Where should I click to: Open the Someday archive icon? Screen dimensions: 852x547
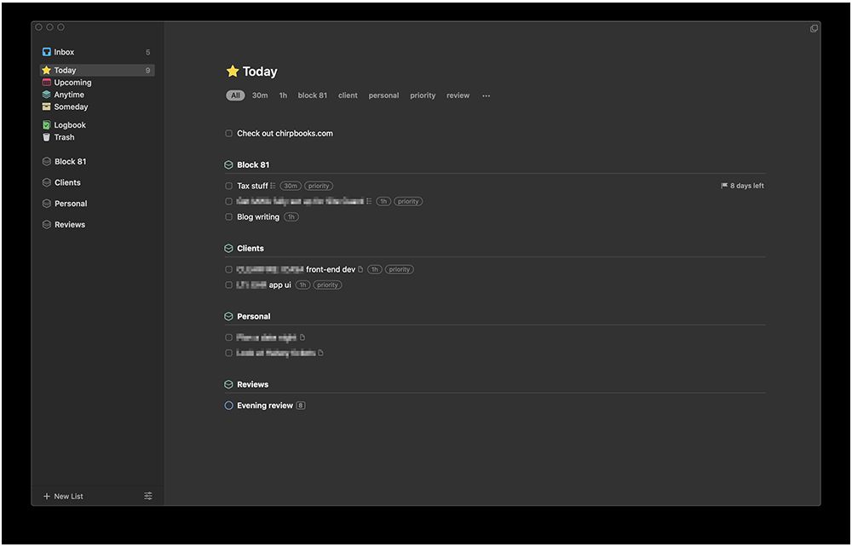tap(47, 107)
